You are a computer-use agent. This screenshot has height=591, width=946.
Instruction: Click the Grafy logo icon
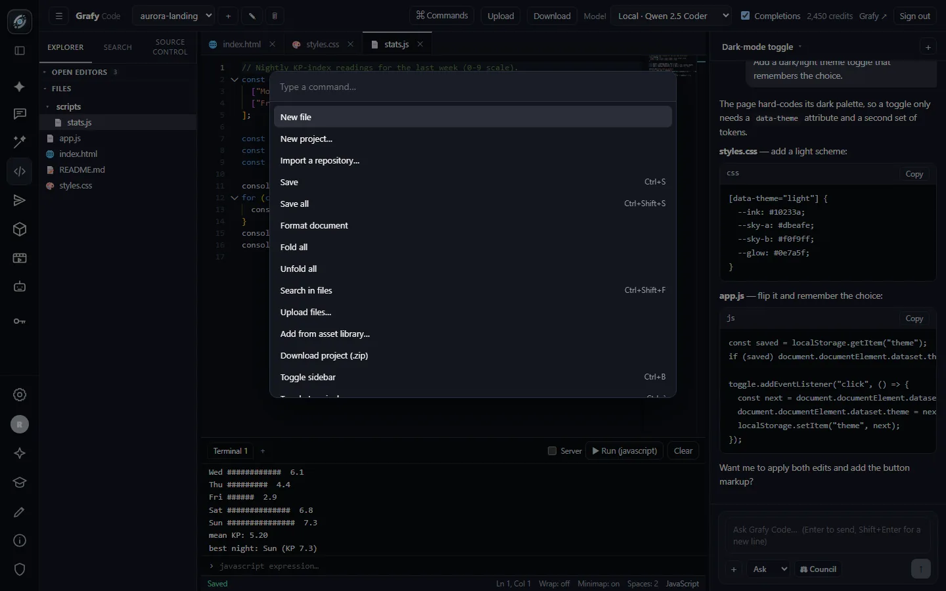pos(20,22)
